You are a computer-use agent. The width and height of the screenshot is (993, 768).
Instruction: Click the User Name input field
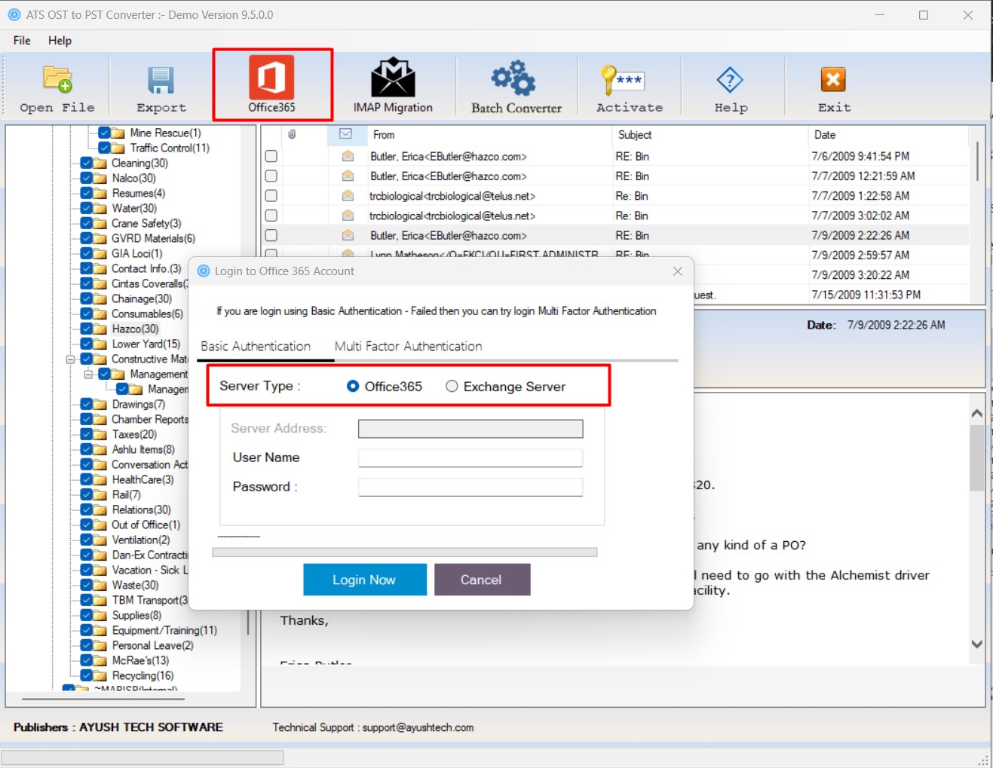tap(470, 457)
